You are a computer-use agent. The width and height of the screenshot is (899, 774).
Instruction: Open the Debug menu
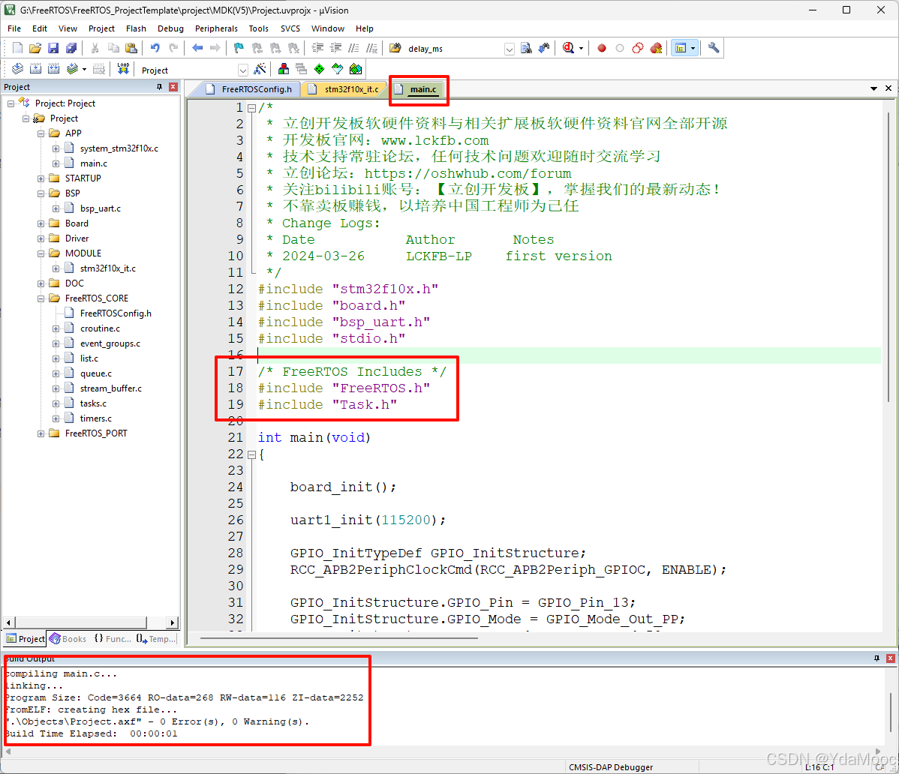tap(170, 28)
